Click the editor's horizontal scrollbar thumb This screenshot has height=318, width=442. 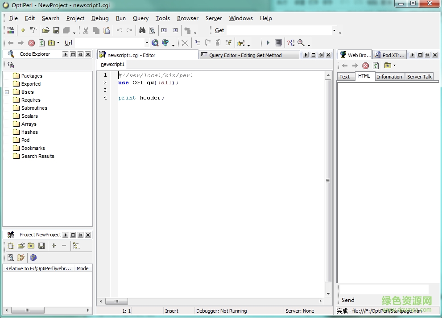(x=117, y=301)
